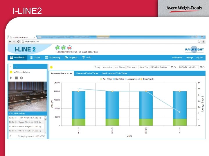
Task: Click the yellow help icon above the chart
Action: 51,67
